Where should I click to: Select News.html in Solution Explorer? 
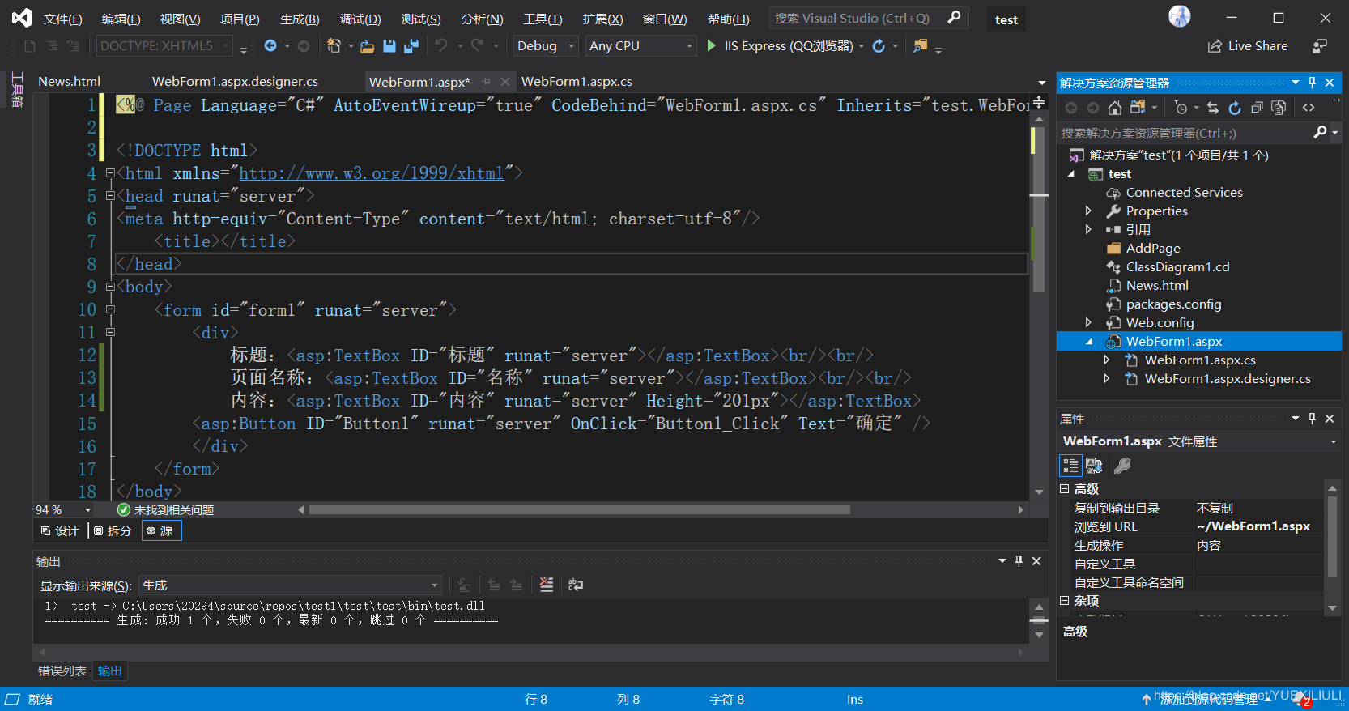point(1157,285)
